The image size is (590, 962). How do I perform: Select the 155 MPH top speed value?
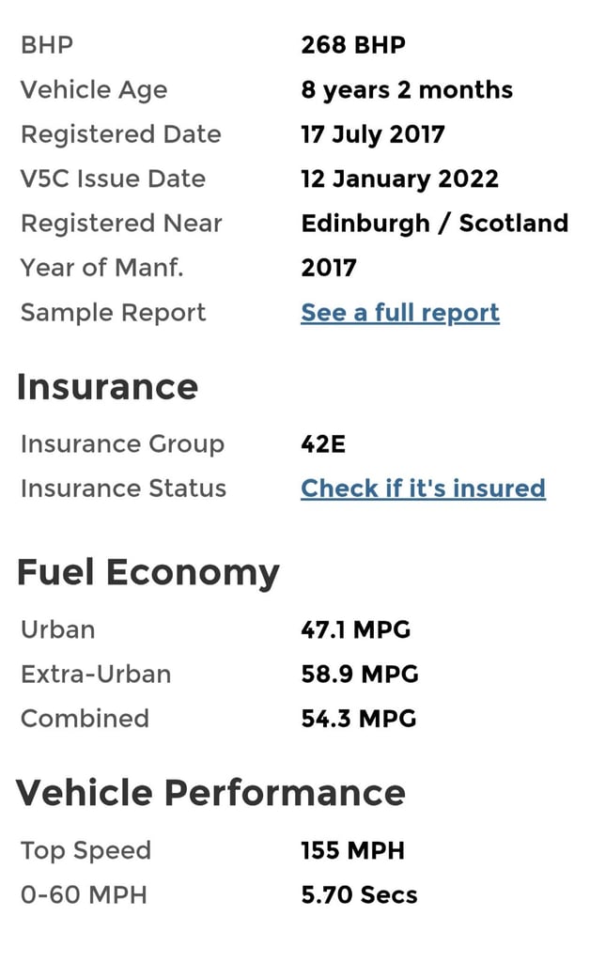[352, 851]
